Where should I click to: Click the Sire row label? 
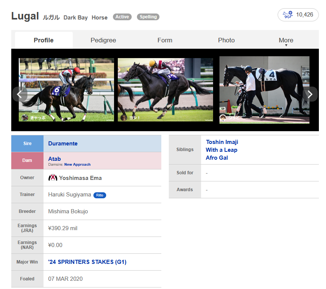[27, 144]
